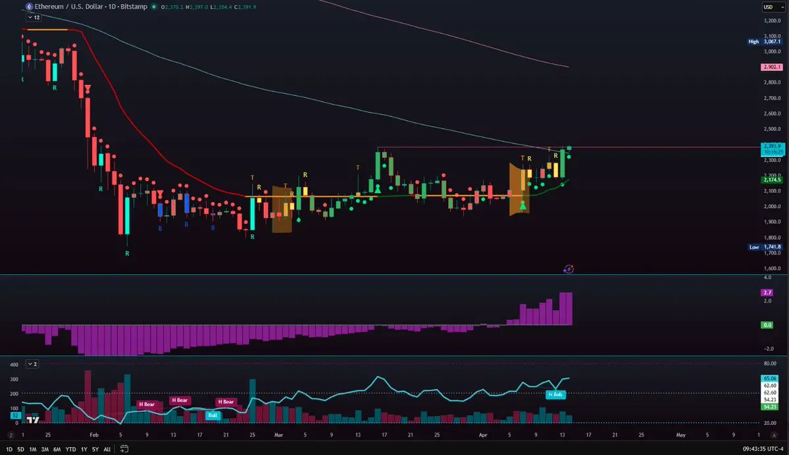Toggle auto scale A button

tap(774, 435)
